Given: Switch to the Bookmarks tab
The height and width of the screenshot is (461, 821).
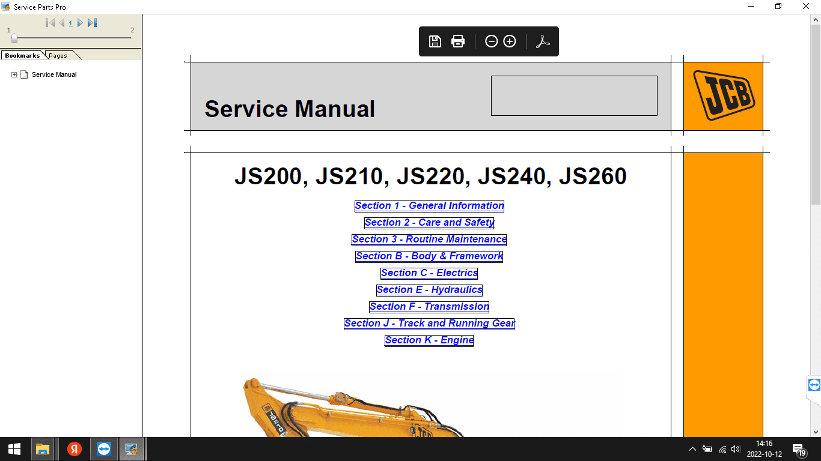Looking at the screenshot, I should (22, 55).
